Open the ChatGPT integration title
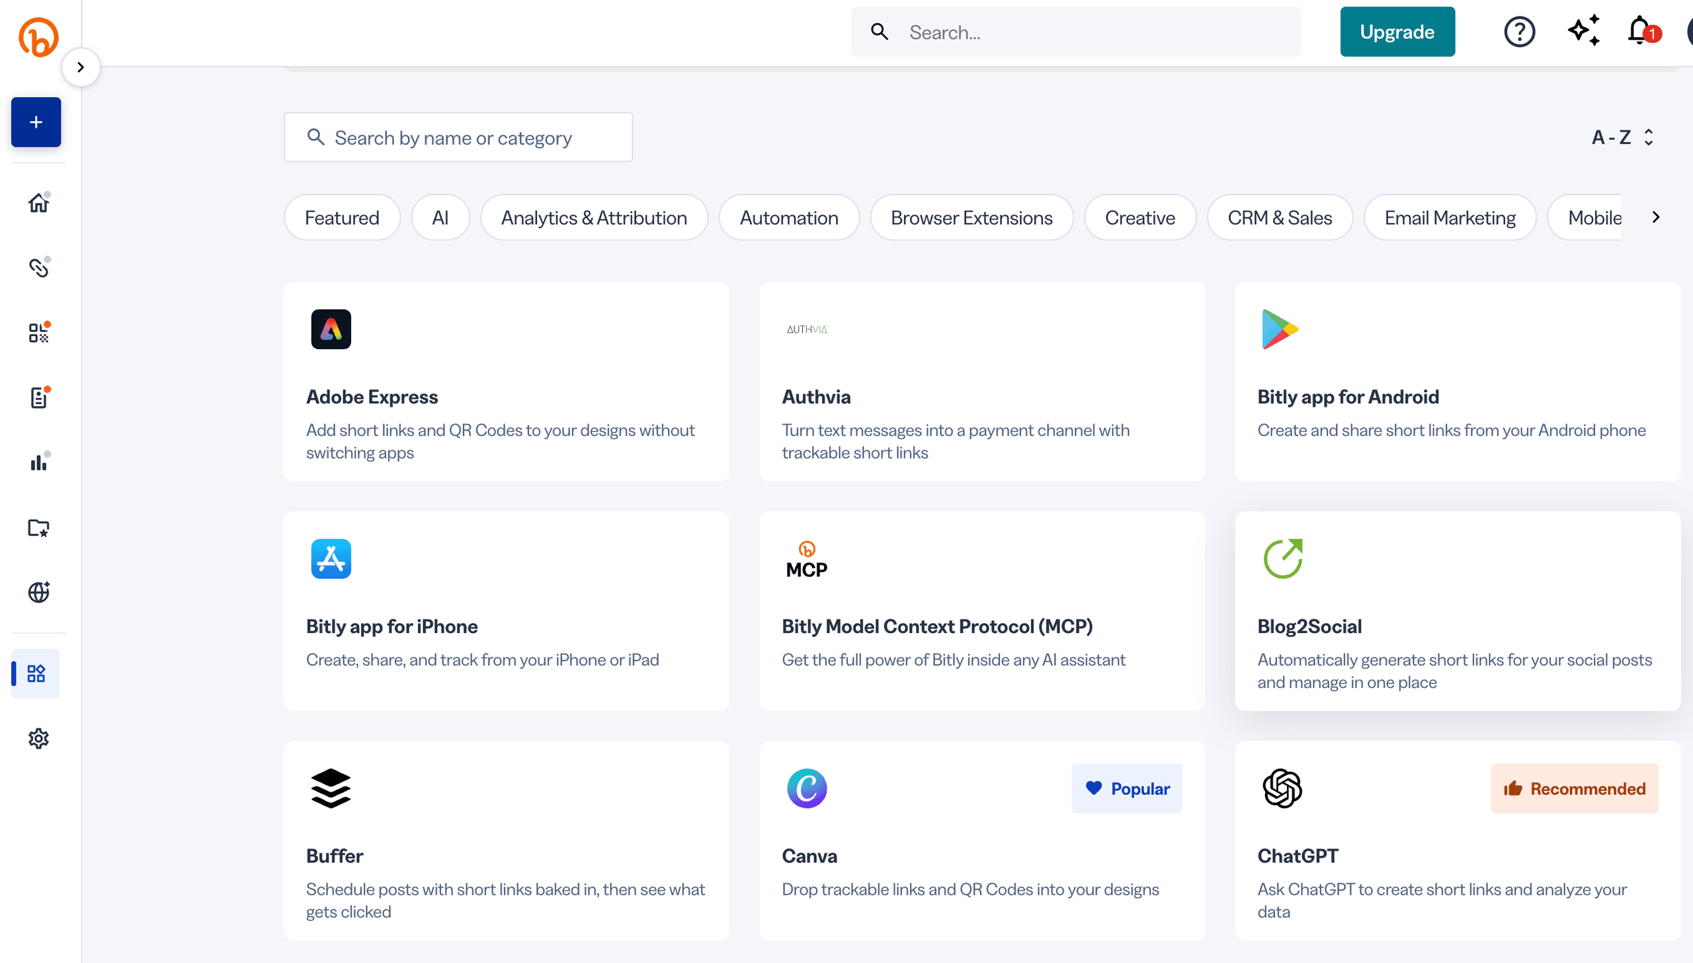This screenshot has width=1693, height=963. pos(1298,855)
